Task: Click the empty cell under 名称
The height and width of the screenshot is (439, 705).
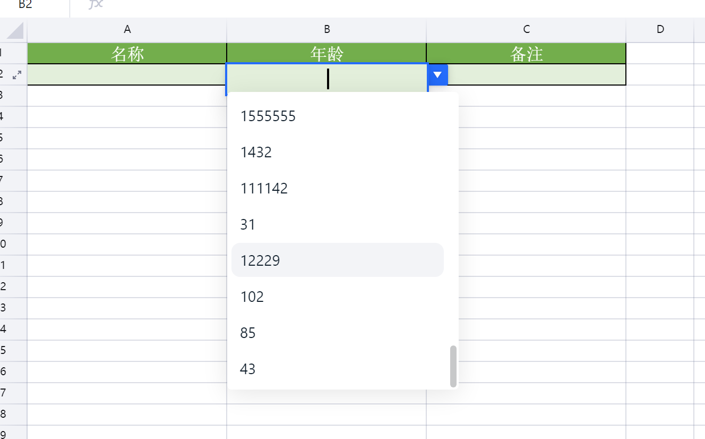Action: tap(127, 75)
